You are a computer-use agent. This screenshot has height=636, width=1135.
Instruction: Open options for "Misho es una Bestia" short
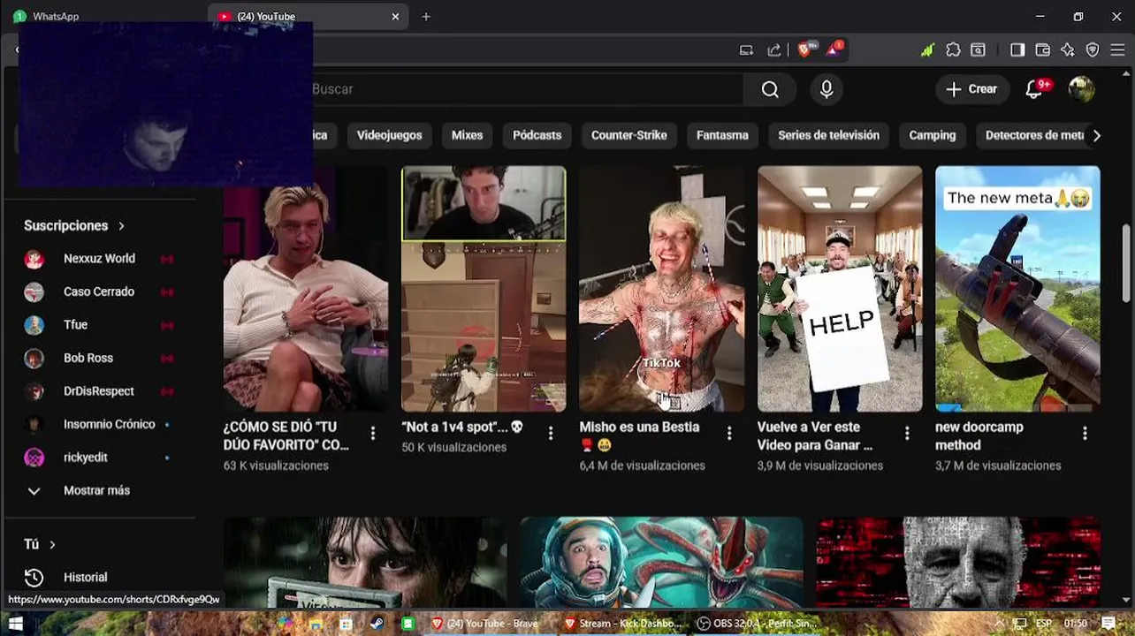point(729,433)
